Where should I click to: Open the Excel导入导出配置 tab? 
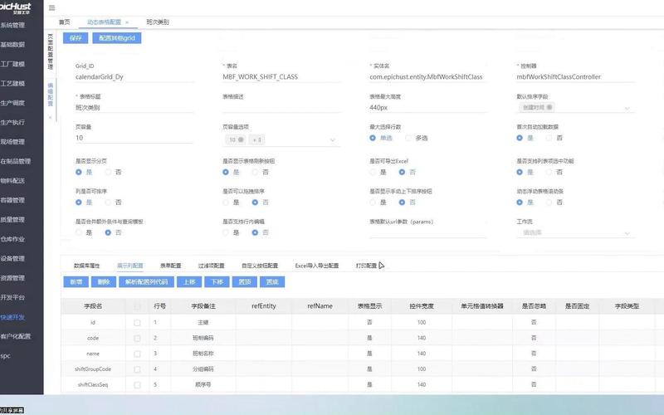coord(317,266)
